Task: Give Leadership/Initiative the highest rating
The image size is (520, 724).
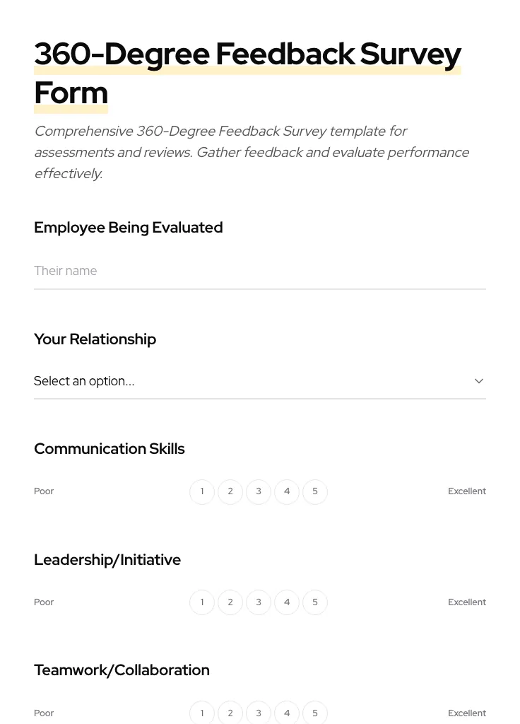Action: pos(315,602)
